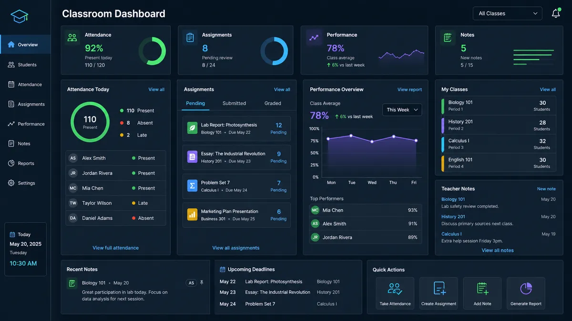Open Assignments in the sidebar
Image resolution: width=572 pixels, height=321 pixels.
(x=25, y=104)
